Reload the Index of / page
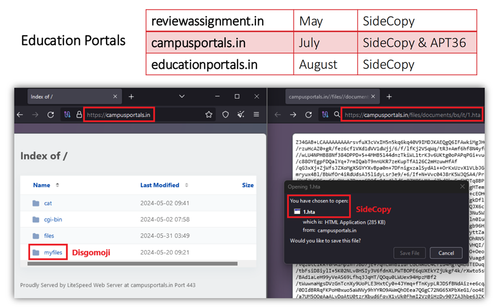Image resolution: width=493 pixels, height=307 pixels. click(x=50, y=114)
